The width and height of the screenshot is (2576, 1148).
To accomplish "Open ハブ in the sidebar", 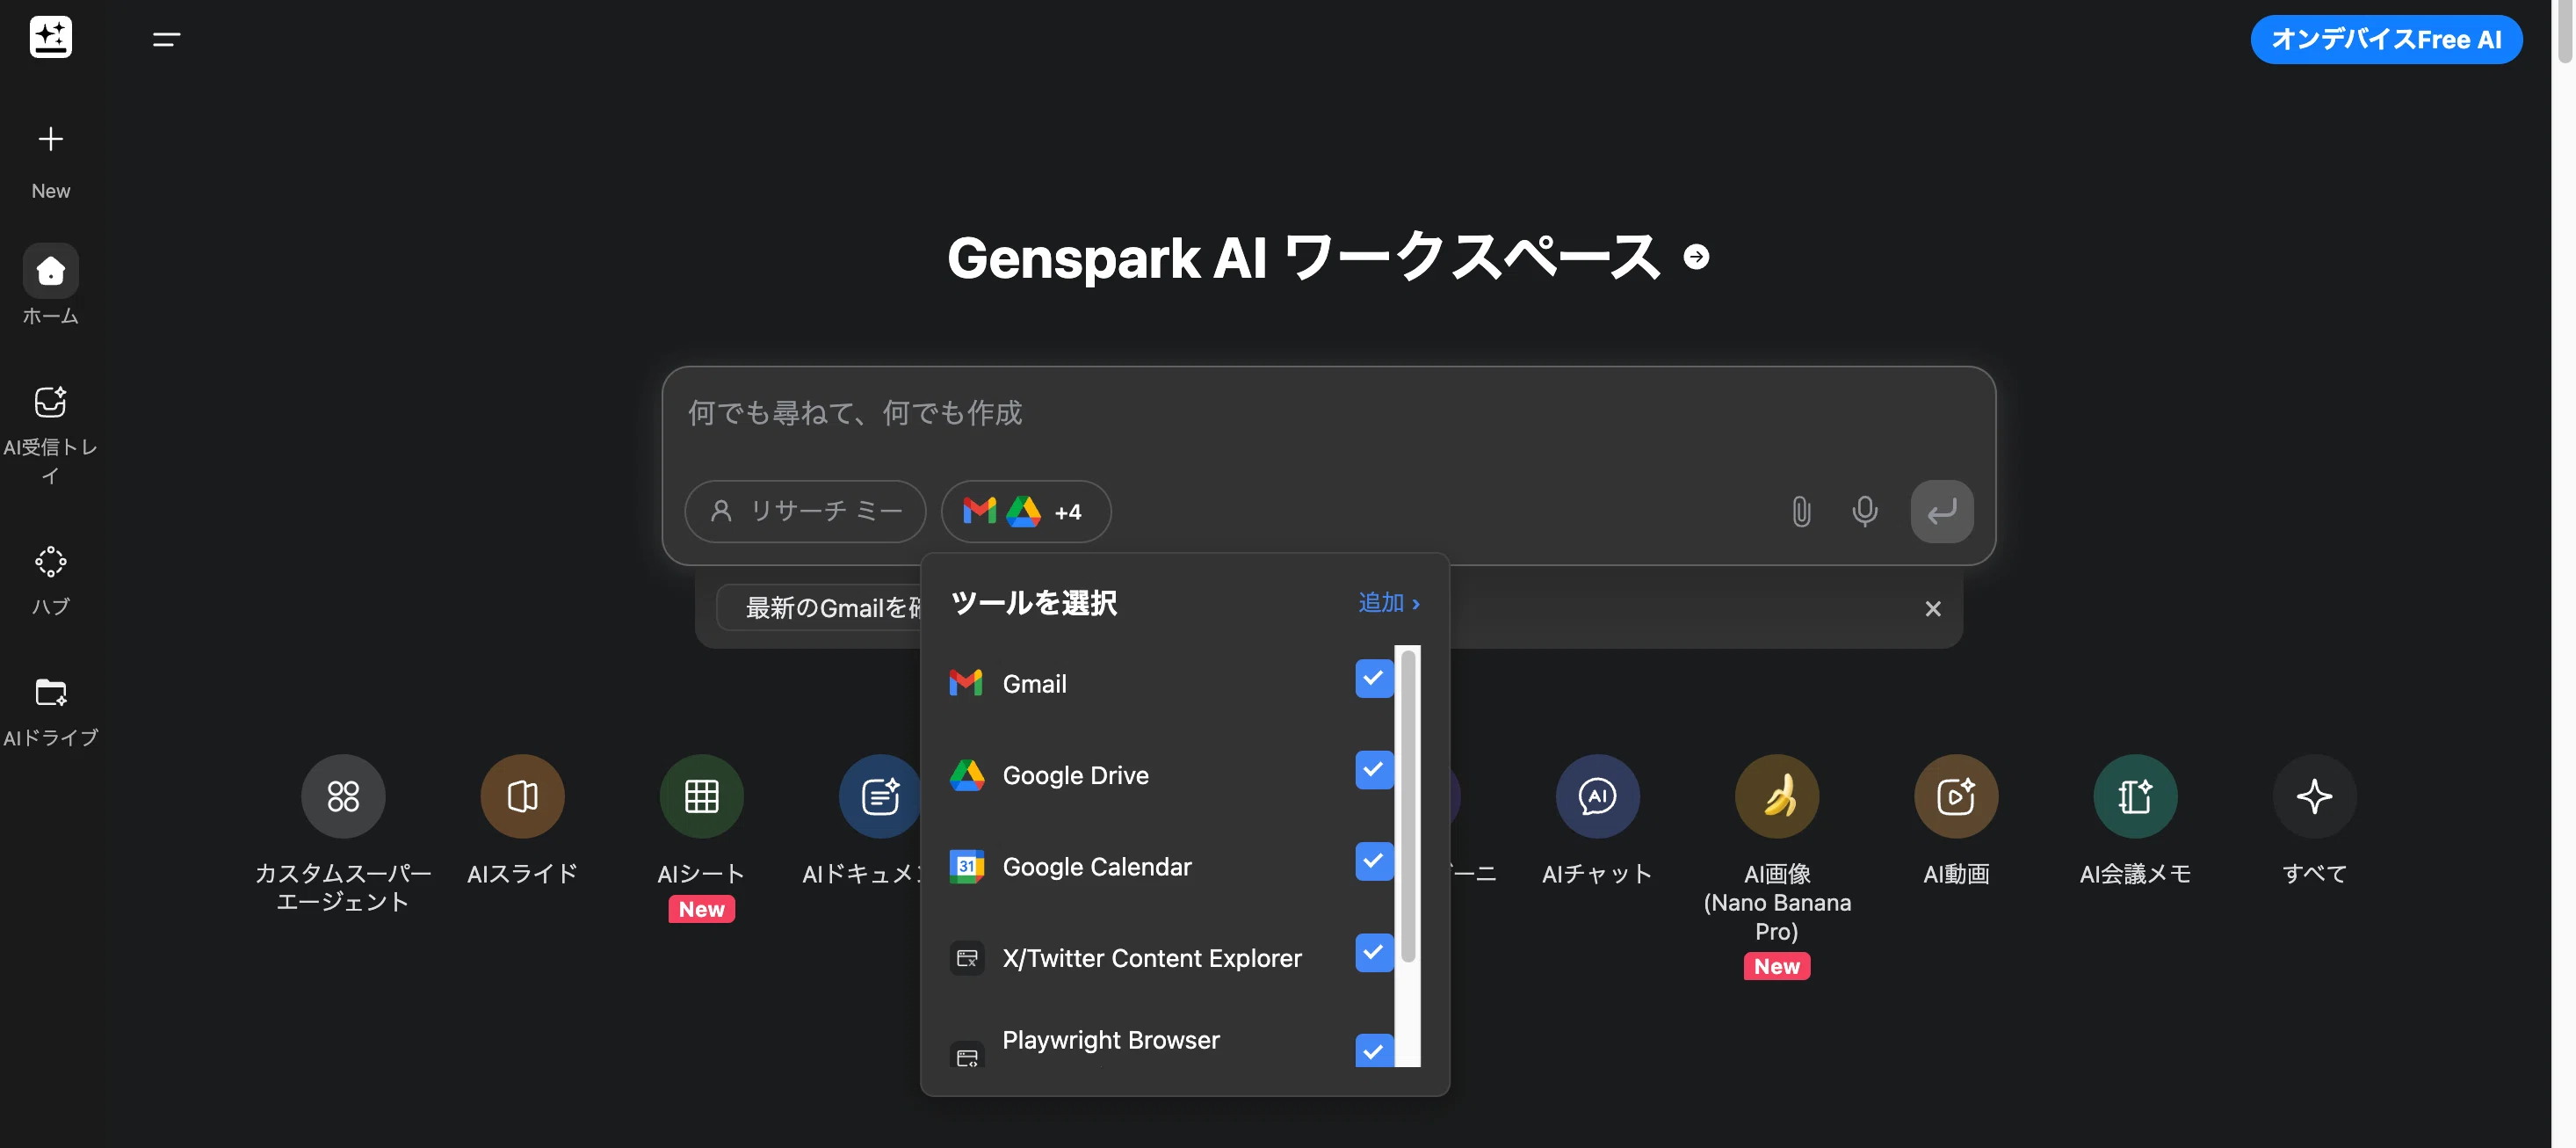I will click(x=51, y=580).
